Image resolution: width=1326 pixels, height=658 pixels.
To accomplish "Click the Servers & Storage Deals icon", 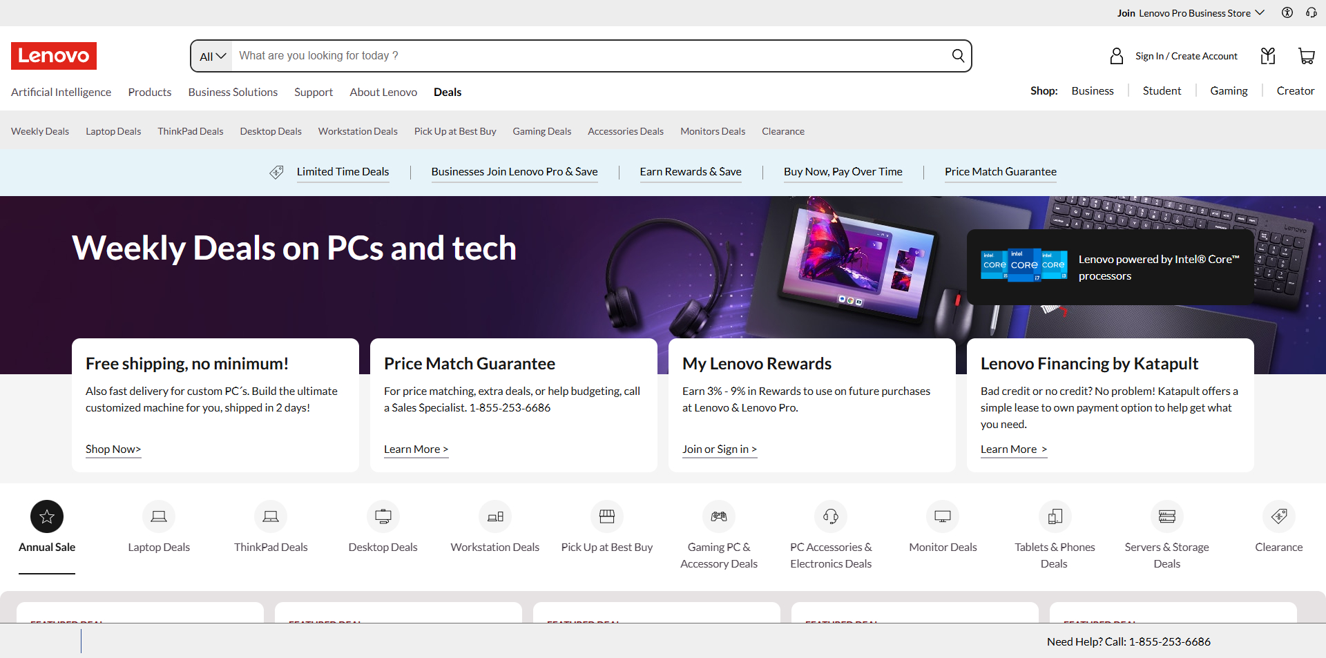I will point(1166,516).
